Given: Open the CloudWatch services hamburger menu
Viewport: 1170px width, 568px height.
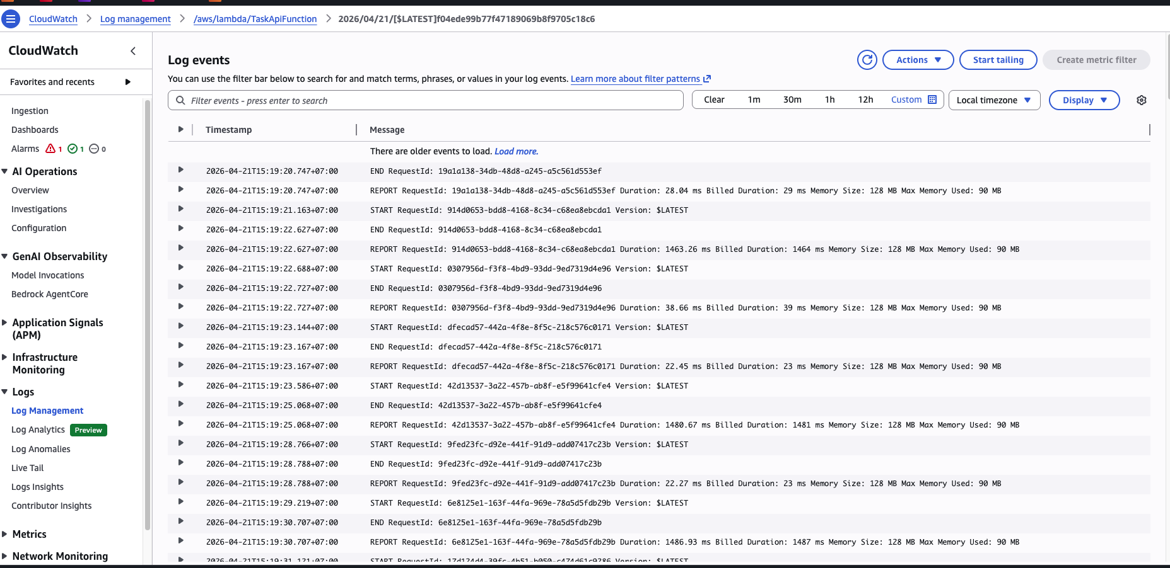Looking at the screenshot, I should coord(11,19).
